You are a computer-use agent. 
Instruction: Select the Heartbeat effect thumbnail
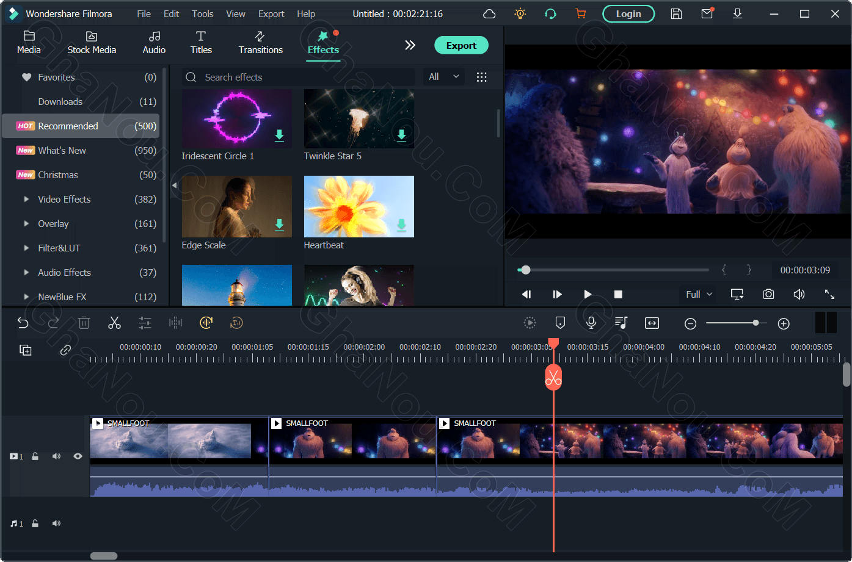[359, 206]
